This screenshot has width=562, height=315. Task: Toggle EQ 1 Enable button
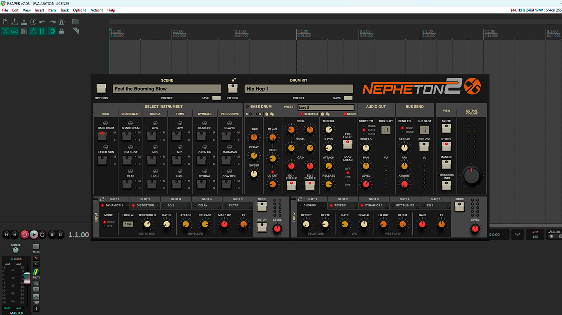pos(291,185)
